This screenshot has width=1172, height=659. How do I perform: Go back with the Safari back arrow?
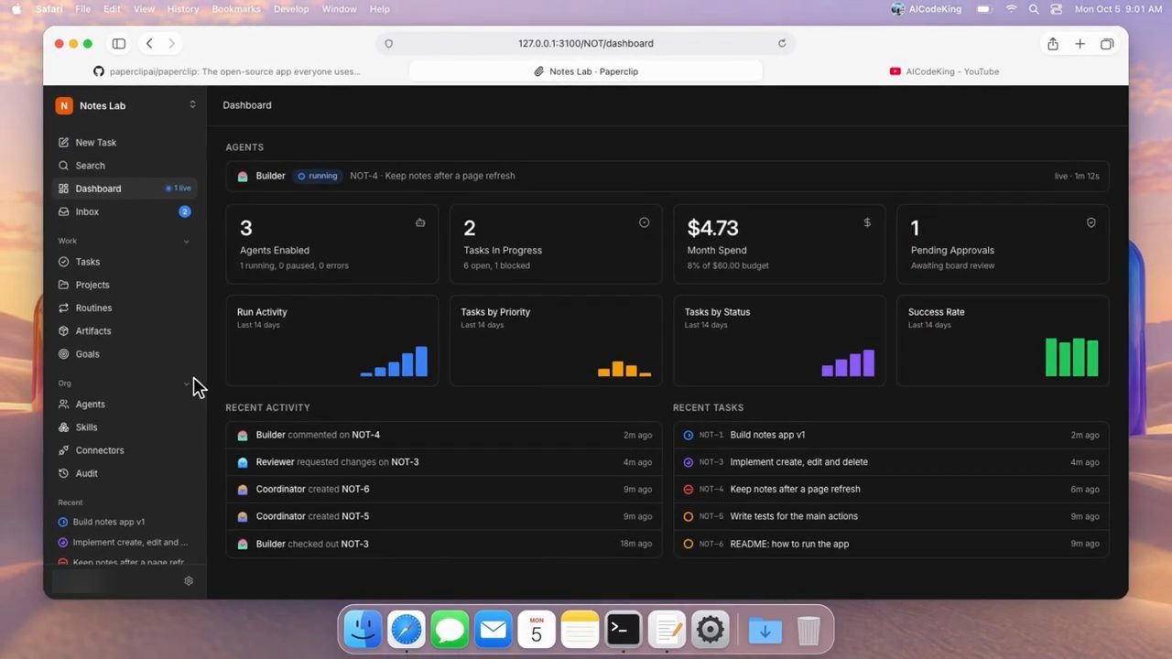coord(149,43)
